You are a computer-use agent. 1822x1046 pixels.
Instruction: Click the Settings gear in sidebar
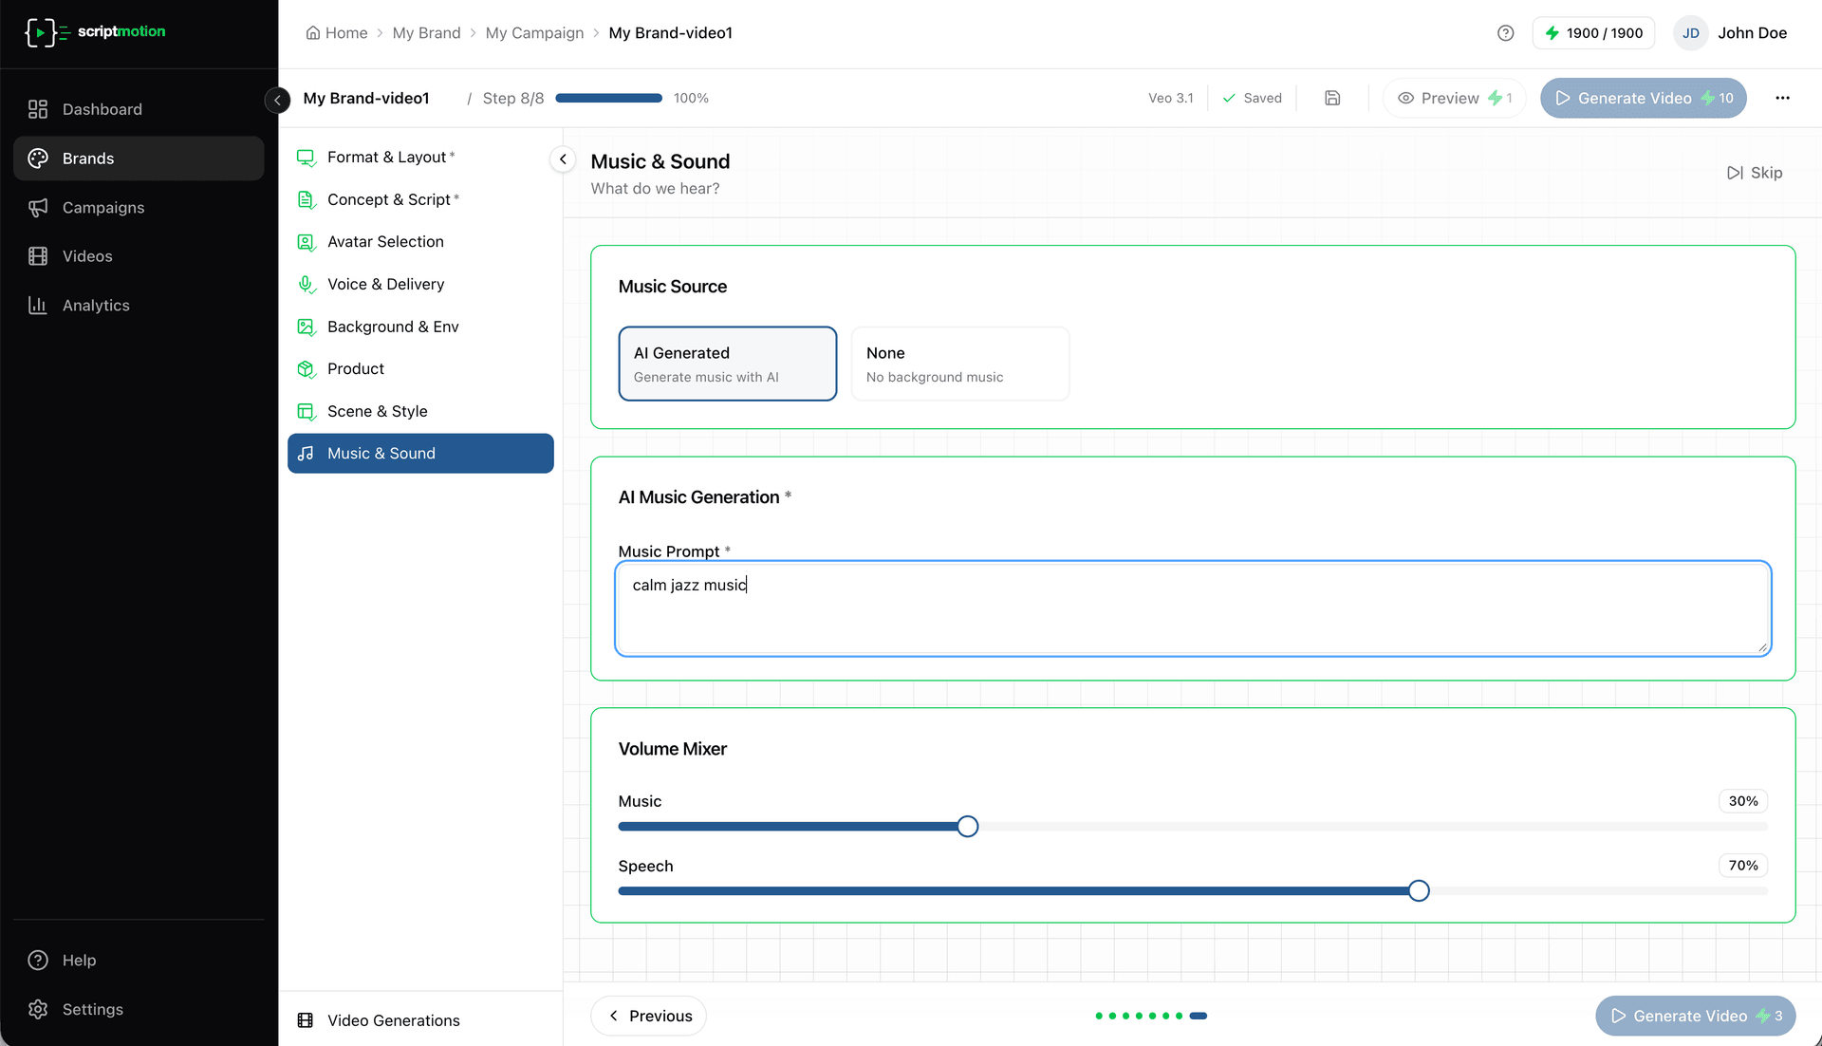pos(38,1009)
